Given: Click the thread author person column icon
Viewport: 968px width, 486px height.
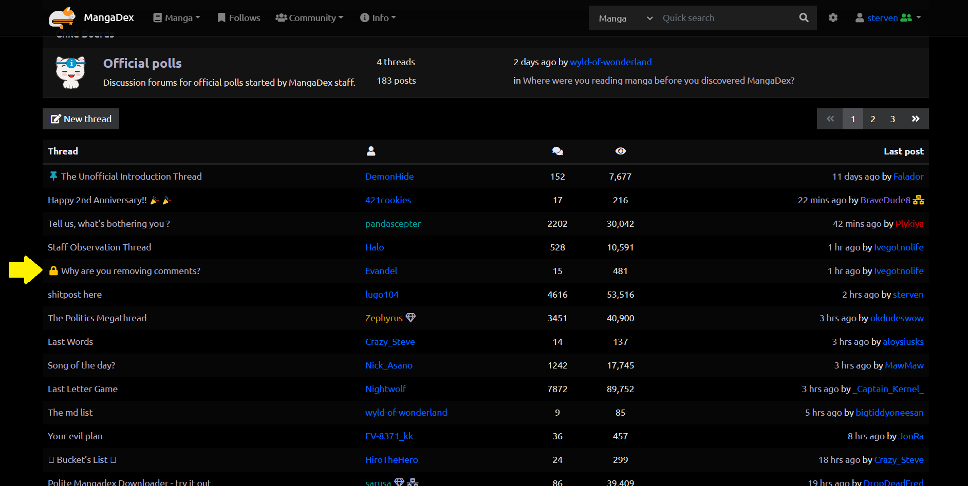Looking at the screenshot, I should pos(371,151).
